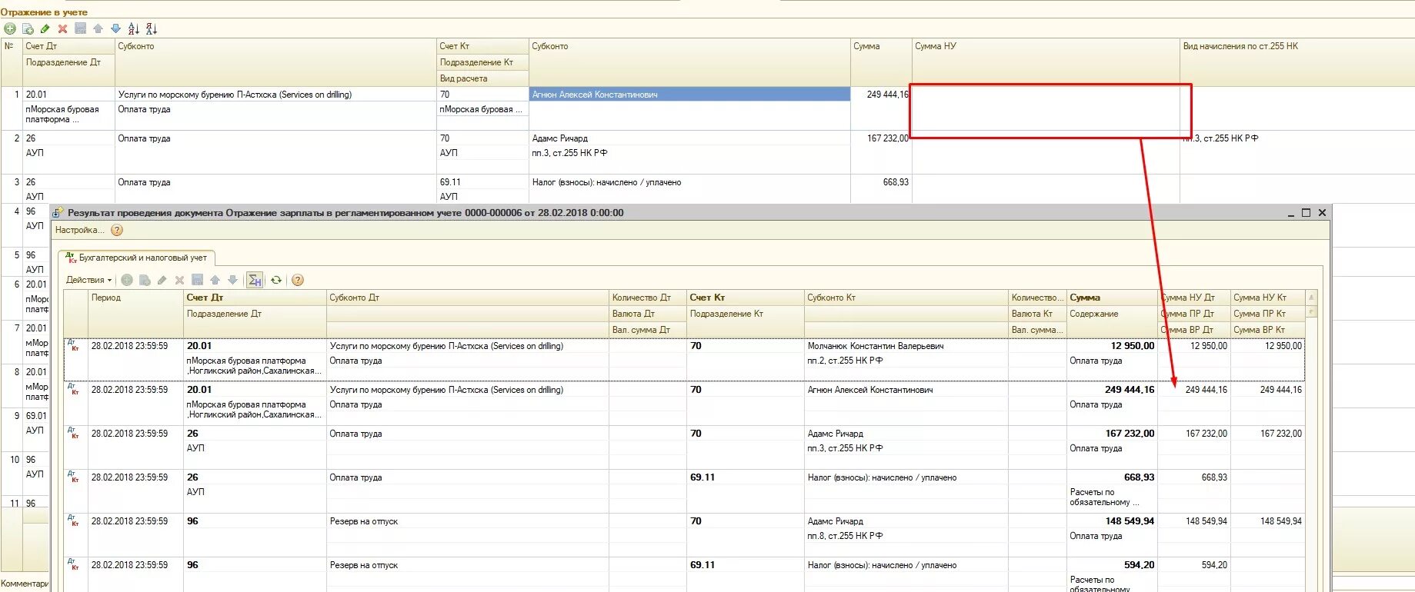Click the Субконто Дт column header
This screenshot has width=1415, height=592.
click(468, 298)
